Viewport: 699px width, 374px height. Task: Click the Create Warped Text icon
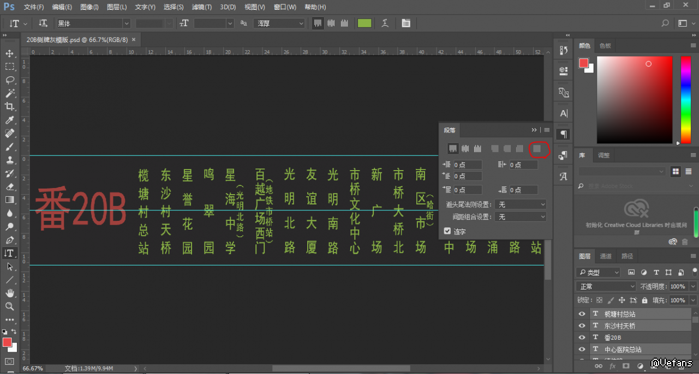coord(385,23)
